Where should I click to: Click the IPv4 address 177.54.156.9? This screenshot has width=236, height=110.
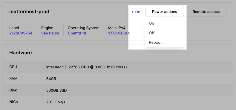pyautogui.click(x=119, y=33)
